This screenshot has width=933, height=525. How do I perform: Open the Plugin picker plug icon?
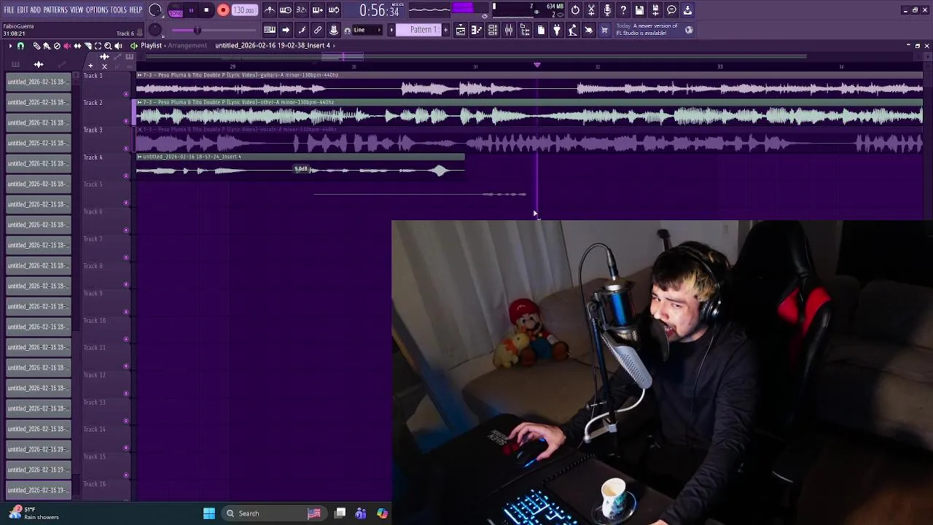pyautogui.click(x=557, y=30)
